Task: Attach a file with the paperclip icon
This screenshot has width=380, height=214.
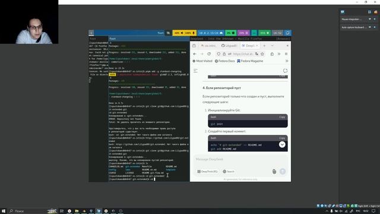Action: [x=274, y=172]
